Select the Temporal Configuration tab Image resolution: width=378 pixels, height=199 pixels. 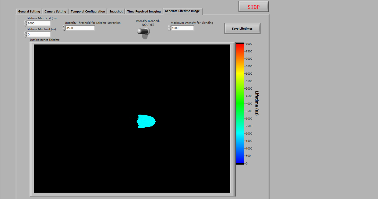tap(88, 12)
